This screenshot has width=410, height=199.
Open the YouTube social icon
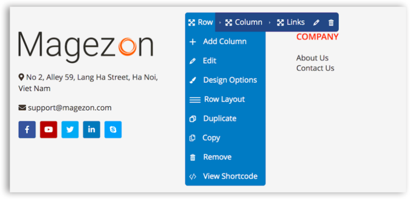tap(48, 129)
